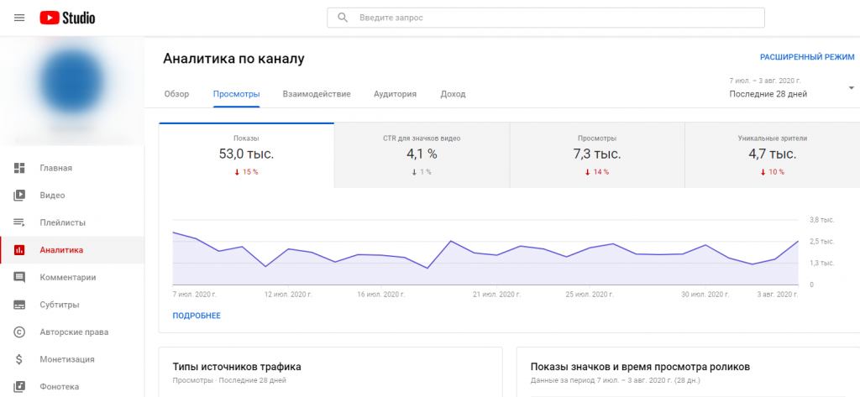Go to the Видео section icon

tap(19, 196)
